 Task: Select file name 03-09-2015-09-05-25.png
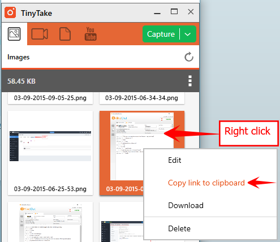coord(50,98)
